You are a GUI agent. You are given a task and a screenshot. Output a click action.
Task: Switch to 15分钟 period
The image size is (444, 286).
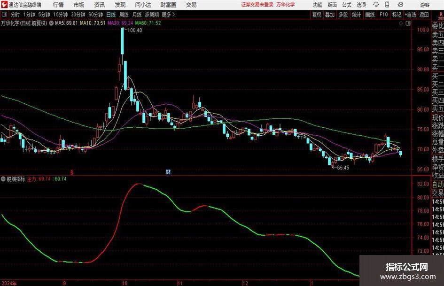click(61, 15)
